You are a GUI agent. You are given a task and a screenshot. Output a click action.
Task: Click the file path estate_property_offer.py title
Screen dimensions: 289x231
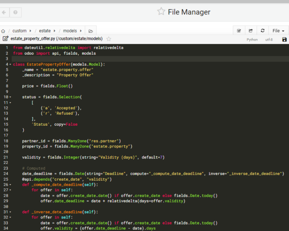(x=57, y=39)
